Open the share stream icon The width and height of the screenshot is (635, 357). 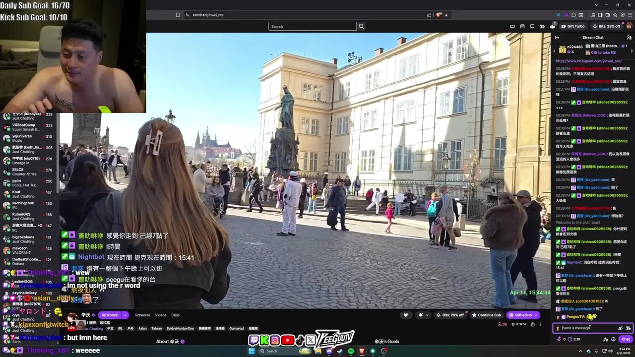point(532,324)
